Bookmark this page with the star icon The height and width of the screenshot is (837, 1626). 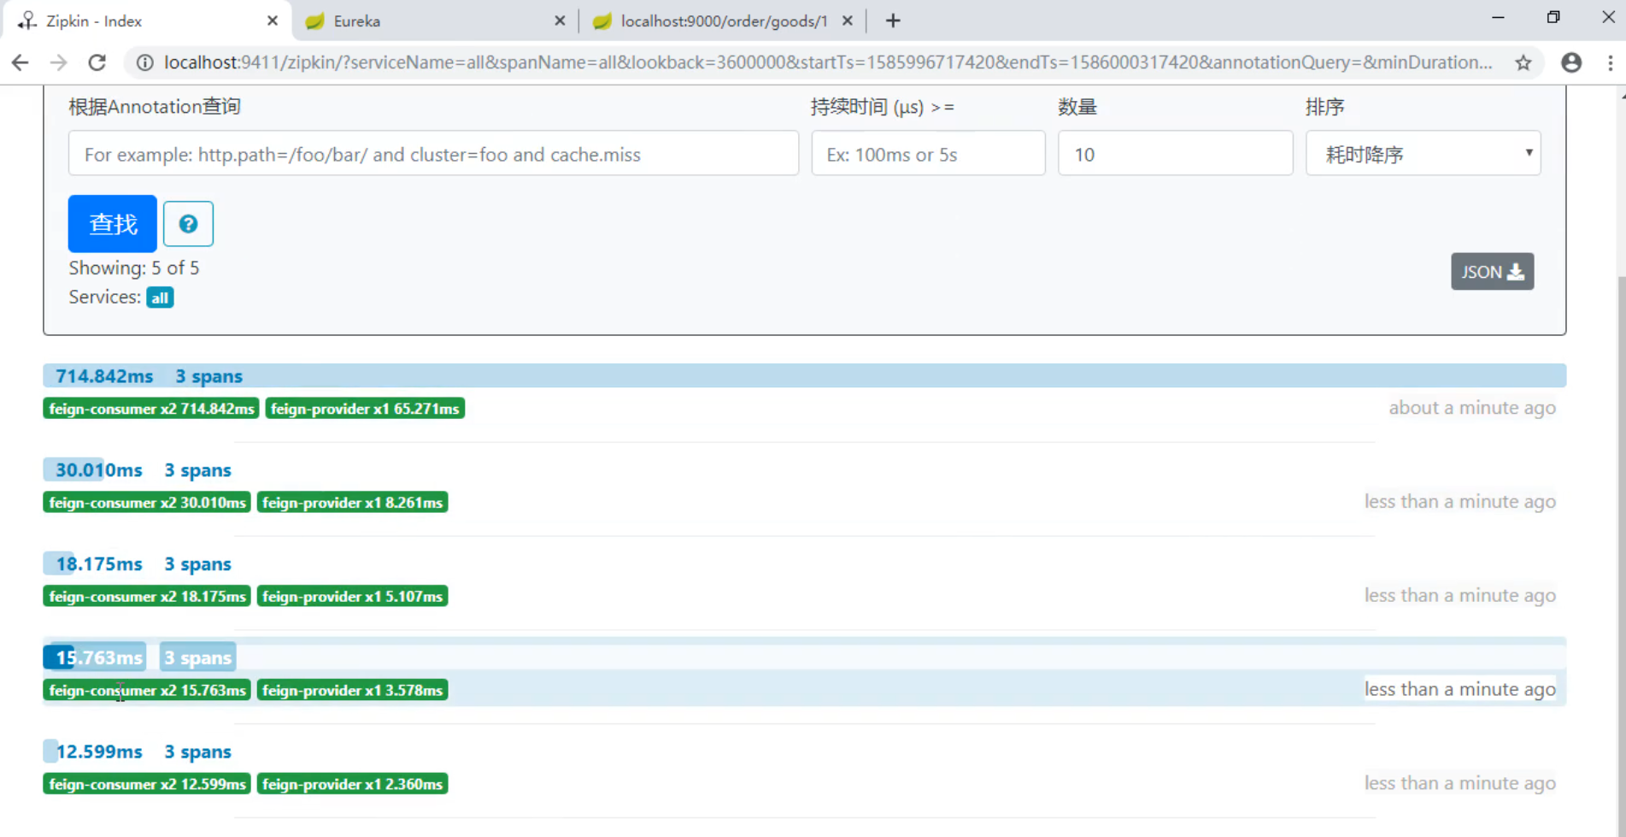click(x=1523, y=62)
